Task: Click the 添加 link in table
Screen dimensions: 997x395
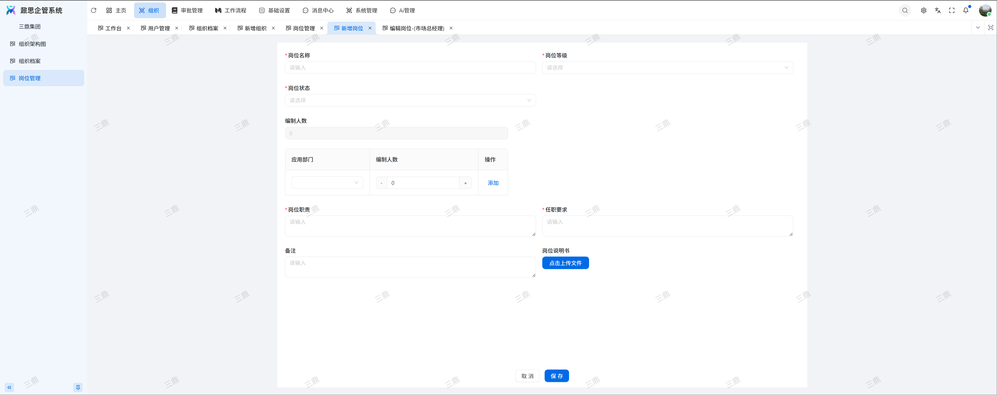Action: (493, 183)
